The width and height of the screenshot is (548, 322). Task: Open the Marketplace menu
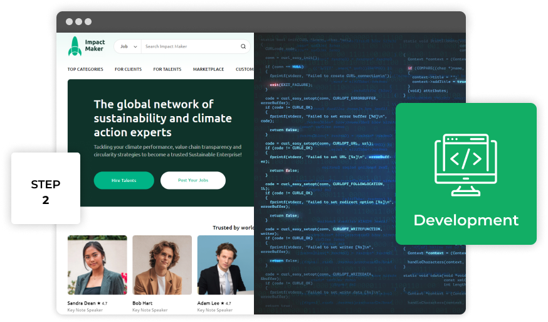pos(208,69)
